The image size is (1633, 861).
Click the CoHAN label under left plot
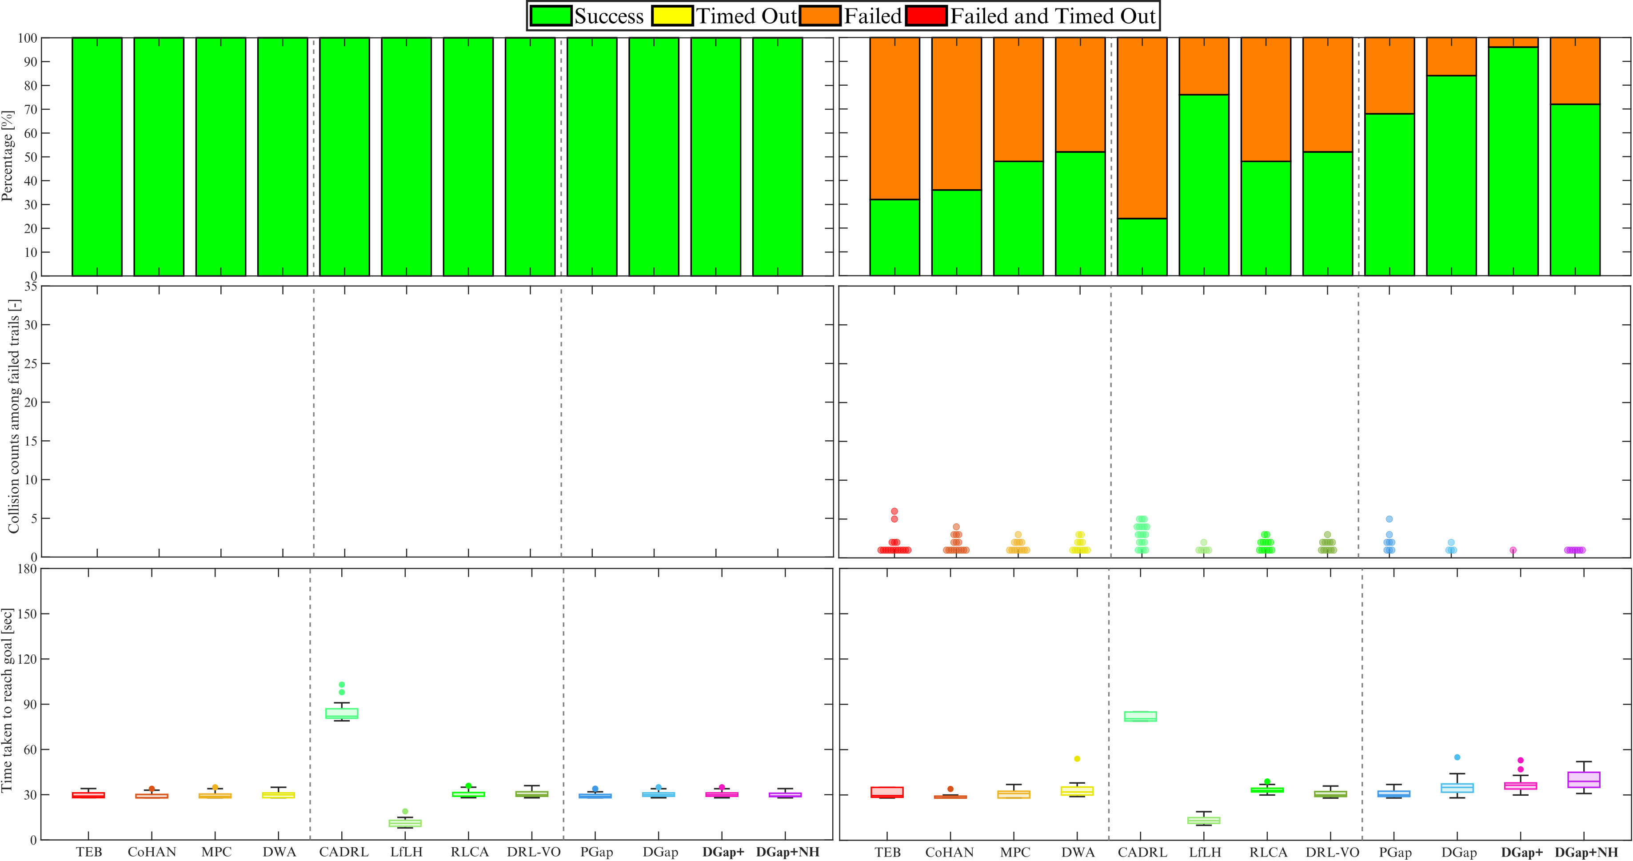click(x=152, y=852)
